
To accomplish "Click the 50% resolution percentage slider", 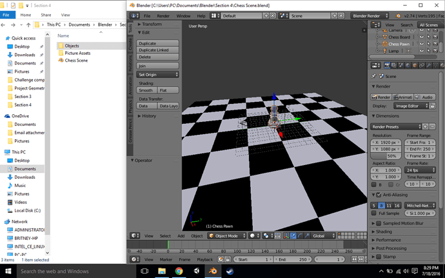I will [386, 156].
